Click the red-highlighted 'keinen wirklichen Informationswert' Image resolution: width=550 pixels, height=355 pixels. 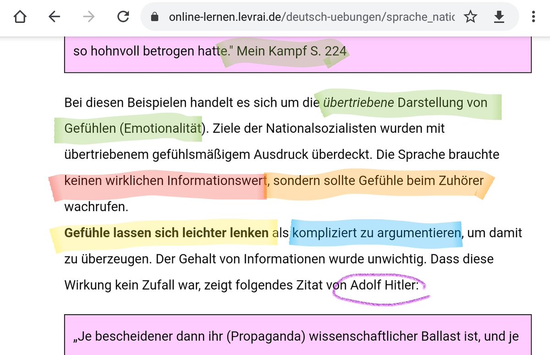click(x=165, y=180)
